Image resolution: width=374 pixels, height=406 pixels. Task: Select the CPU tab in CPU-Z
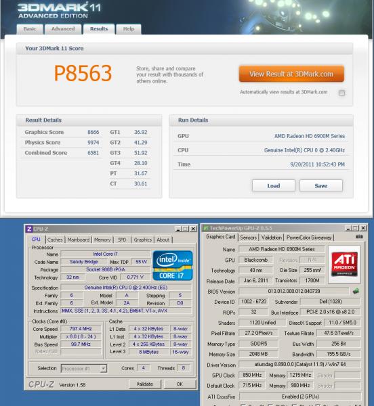tap(36, 240)
